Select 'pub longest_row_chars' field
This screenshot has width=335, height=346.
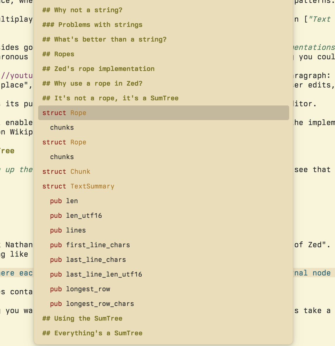[163, 304]
